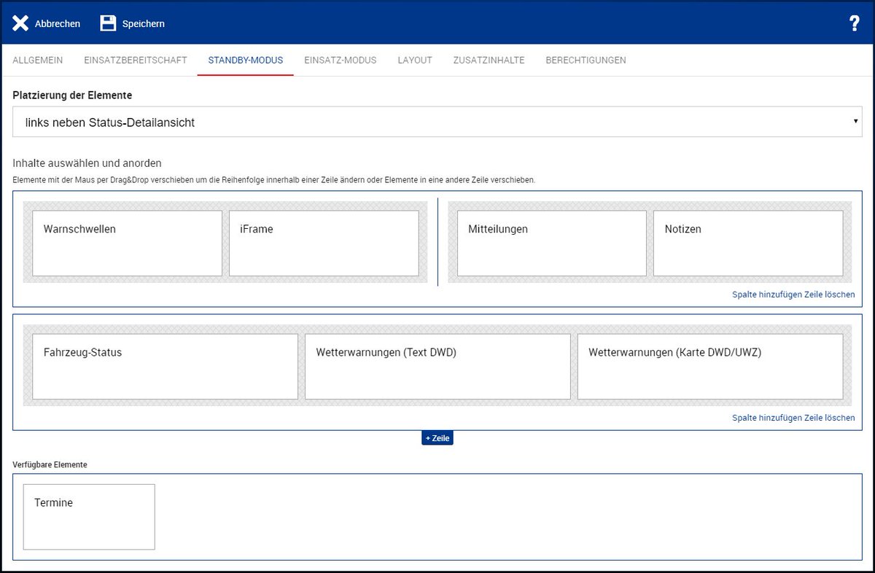
Task: Select the Warnschwellen element card
Action: pos(127,243)
